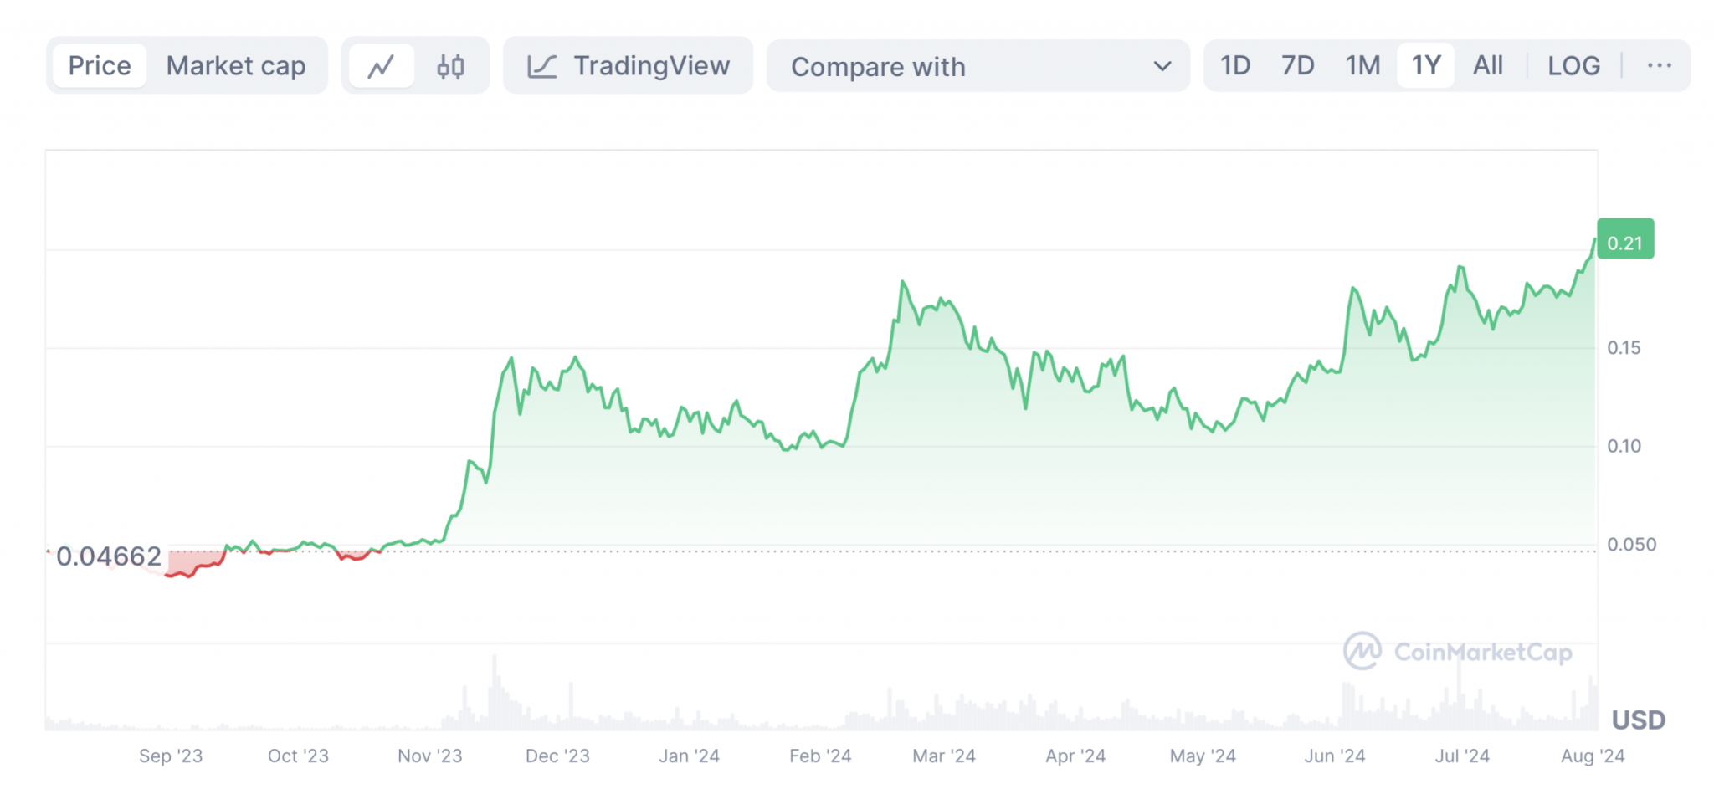This screenshot has width=1714, height=789.
Task: Switch to the 1D timeframe tab
Action: [1235, 65]
